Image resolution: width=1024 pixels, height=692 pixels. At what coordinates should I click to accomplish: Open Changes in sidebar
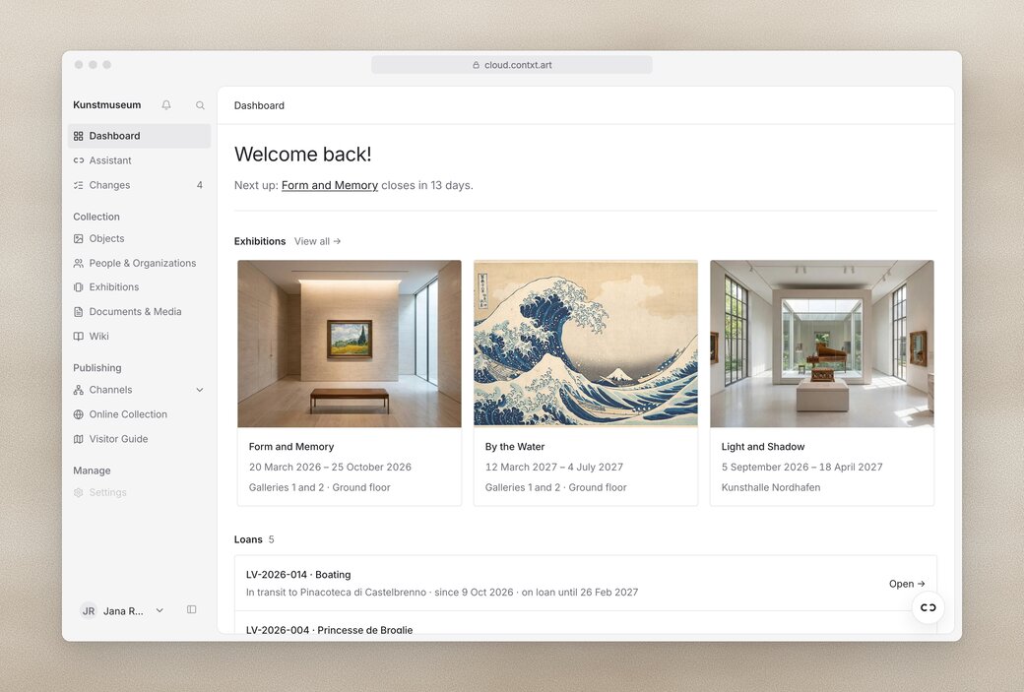[x=139, y=185]
